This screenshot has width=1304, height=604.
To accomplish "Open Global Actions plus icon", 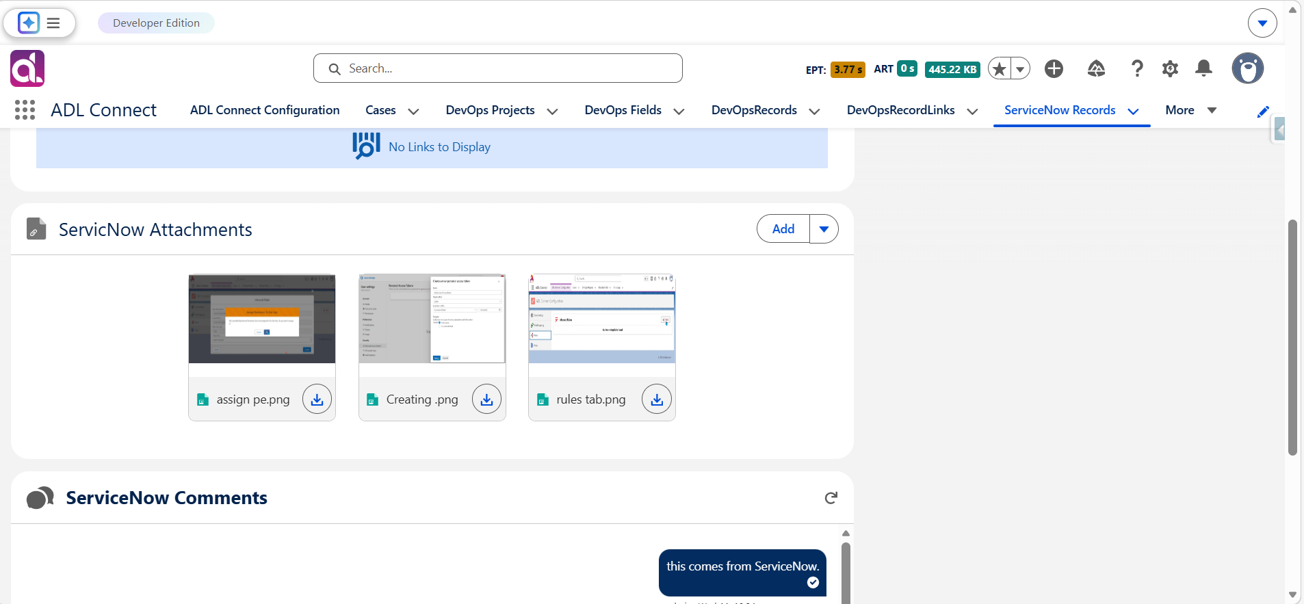I will click(1054, 68).
